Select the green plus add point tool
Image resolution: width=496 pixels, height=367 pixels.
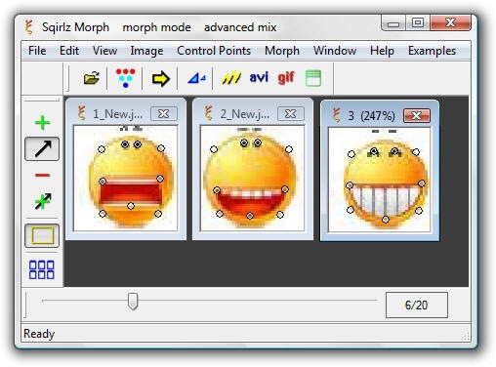click(x=42, y=123)
